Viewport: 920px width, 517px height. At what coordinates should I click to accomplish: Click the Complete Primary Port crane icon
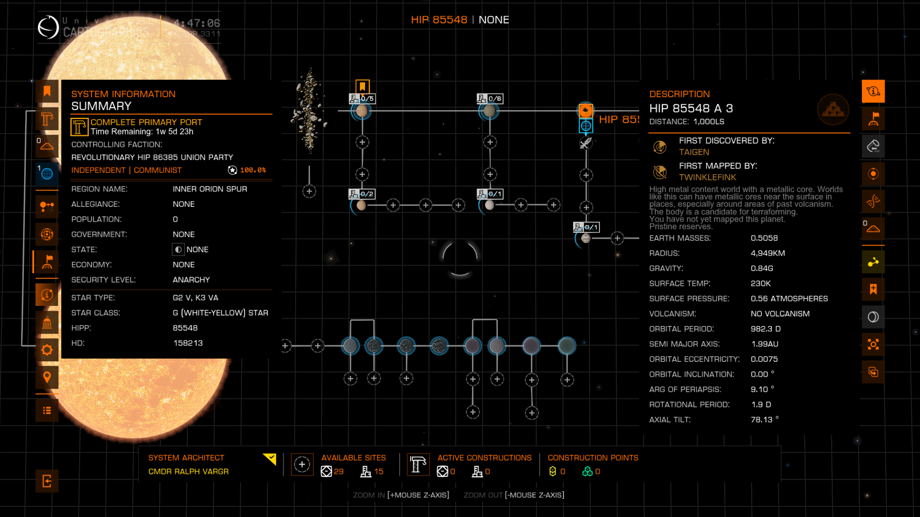[80, 127]
